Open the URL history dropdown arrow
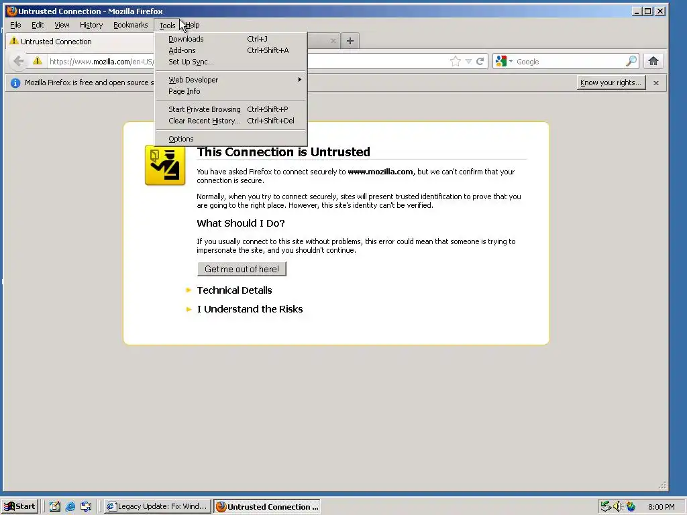The width and height of the screenshot is (687, 515). point(468,61)
